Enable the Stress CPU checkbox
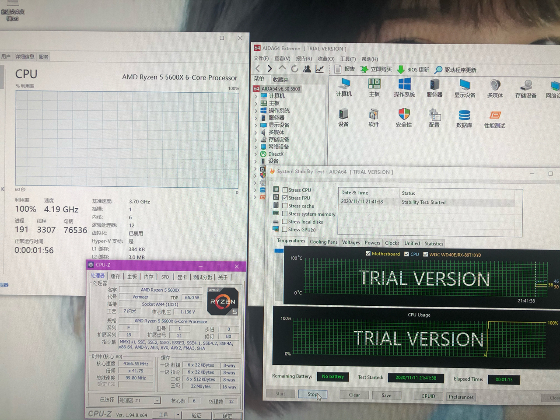This screenshot has height=420, width=560. click(x=285, y=190)
